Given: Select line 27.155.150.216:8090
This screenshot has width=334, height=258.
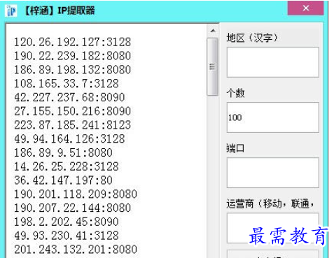Looking at the screenshot, I should tap(73, 111).
